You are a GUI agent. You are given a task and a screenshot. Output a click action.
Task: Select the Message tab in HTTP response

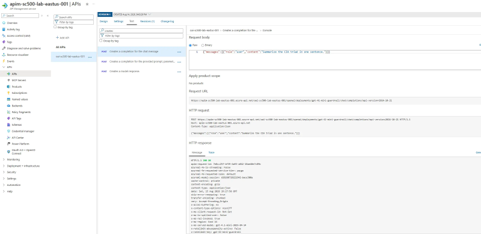coord(197,152)
